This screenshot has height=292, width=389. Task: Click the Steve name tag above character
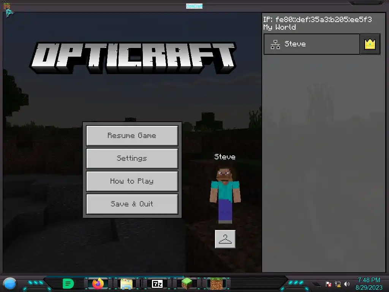tap(225, 157)
